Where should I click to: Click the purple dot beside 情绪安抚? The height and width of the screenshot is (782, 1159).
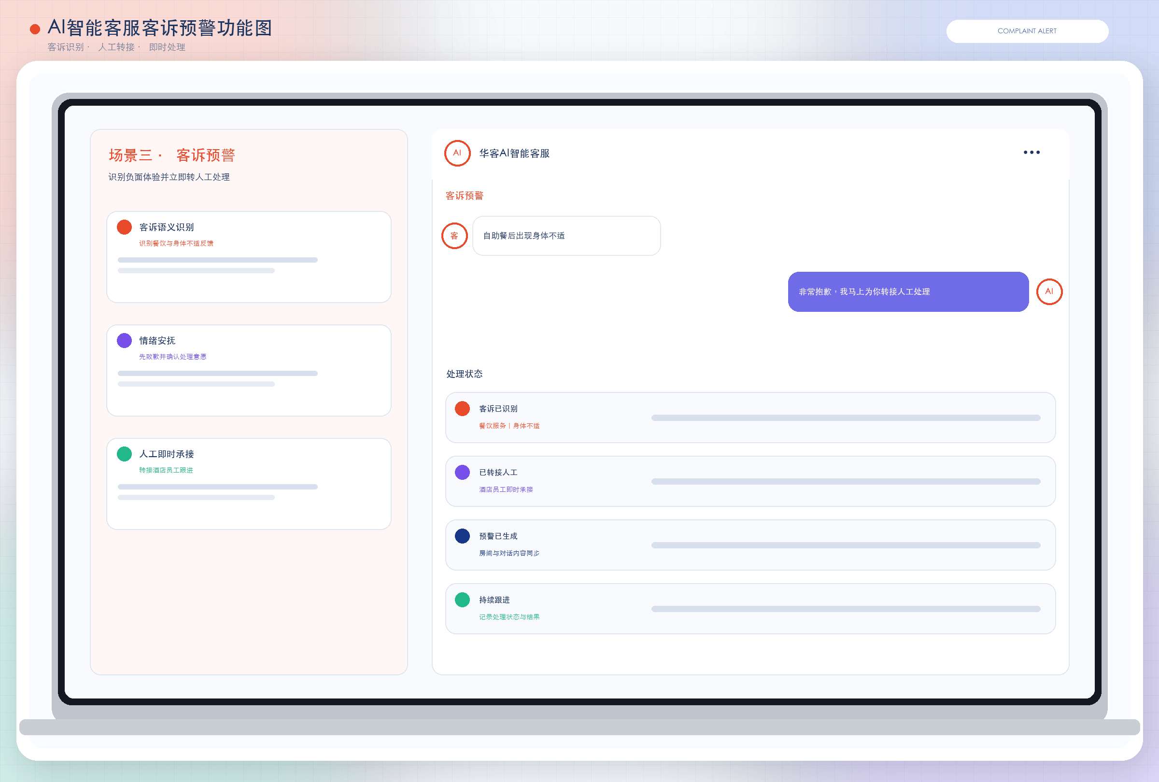tap(124, 340)
